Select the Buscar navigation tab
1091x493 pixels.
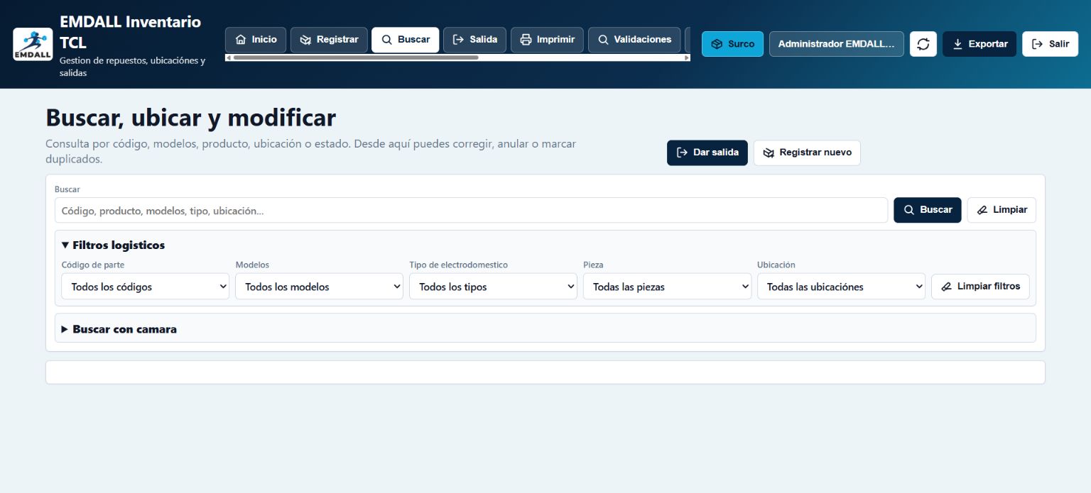tap(406, 40)
